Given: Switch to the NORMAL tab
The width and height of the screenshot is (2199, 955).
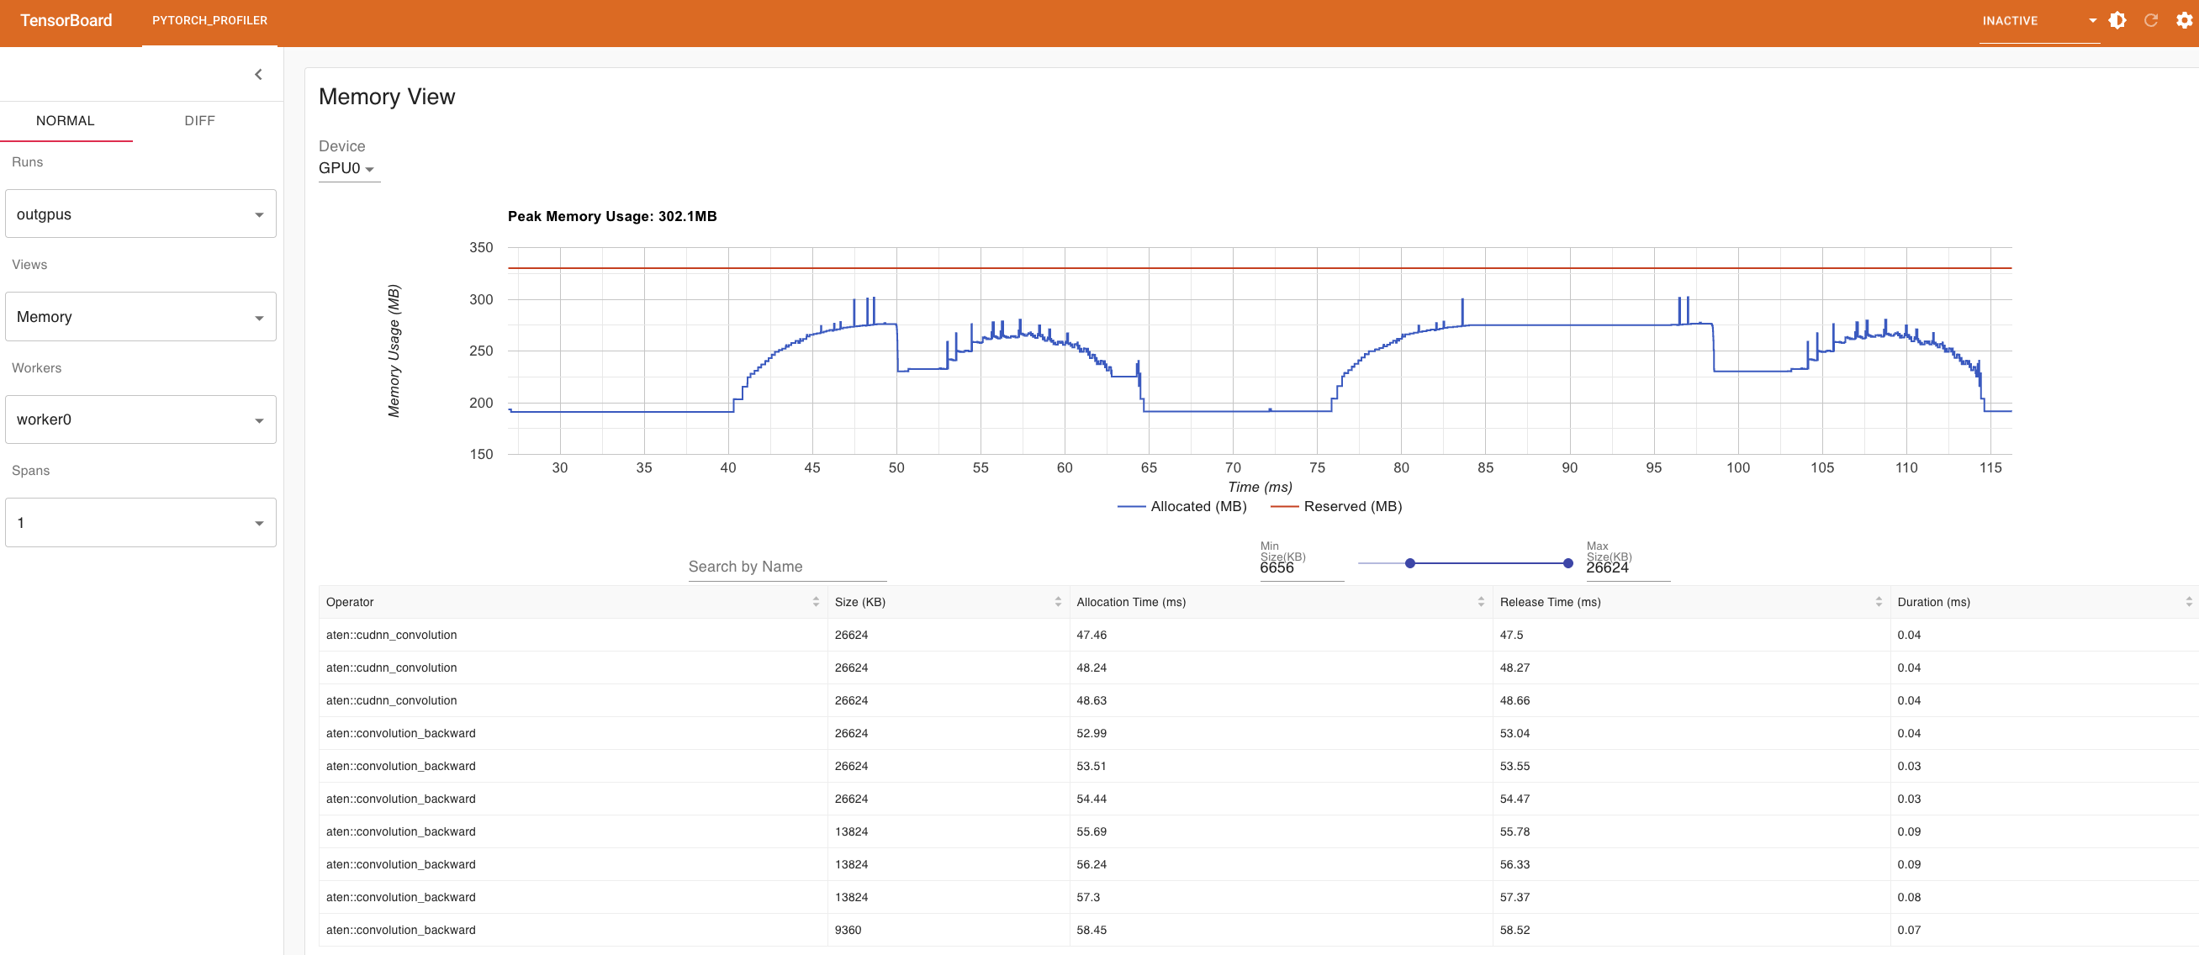Looking at the screenshot, I should (x=66, y=120).
